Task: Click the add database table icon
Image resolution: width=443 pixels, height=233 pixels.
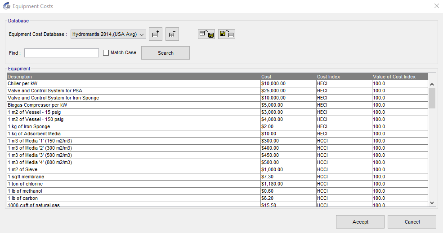Action: pos(155,34)
